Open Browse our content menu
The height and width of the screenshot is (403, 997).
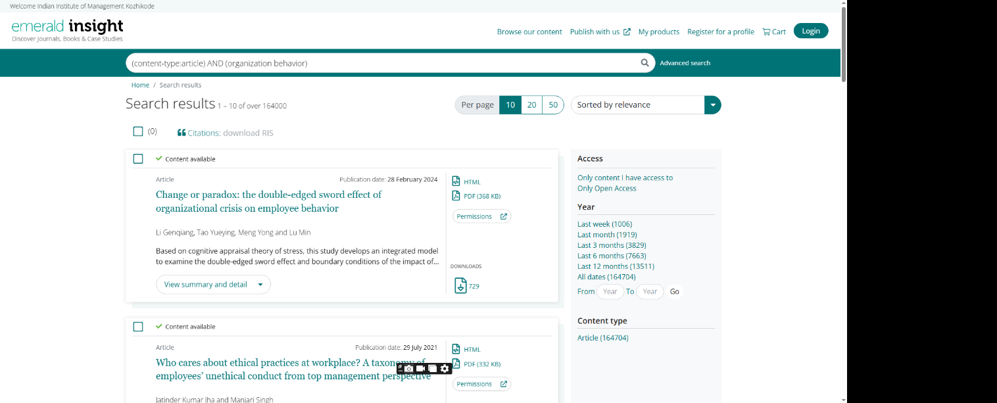click(529, 32)
